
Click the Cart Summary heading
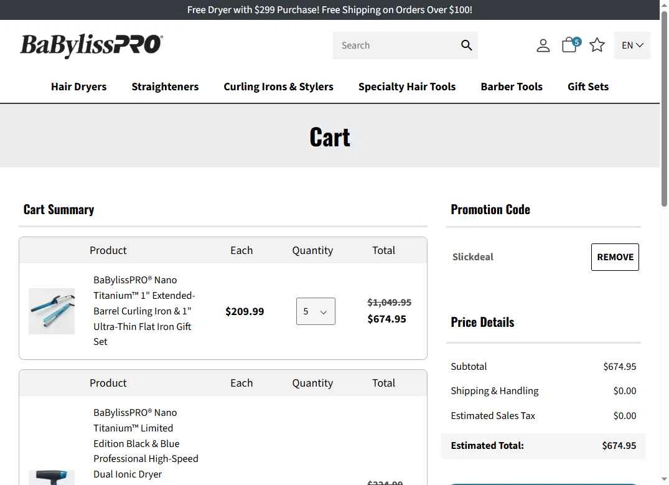pos(59,210)
